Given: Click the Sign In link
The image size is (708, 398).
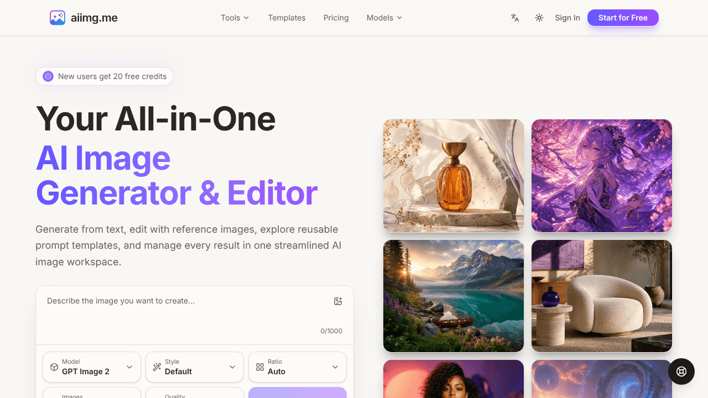Looking at the screenshot, I should point(568,18).
